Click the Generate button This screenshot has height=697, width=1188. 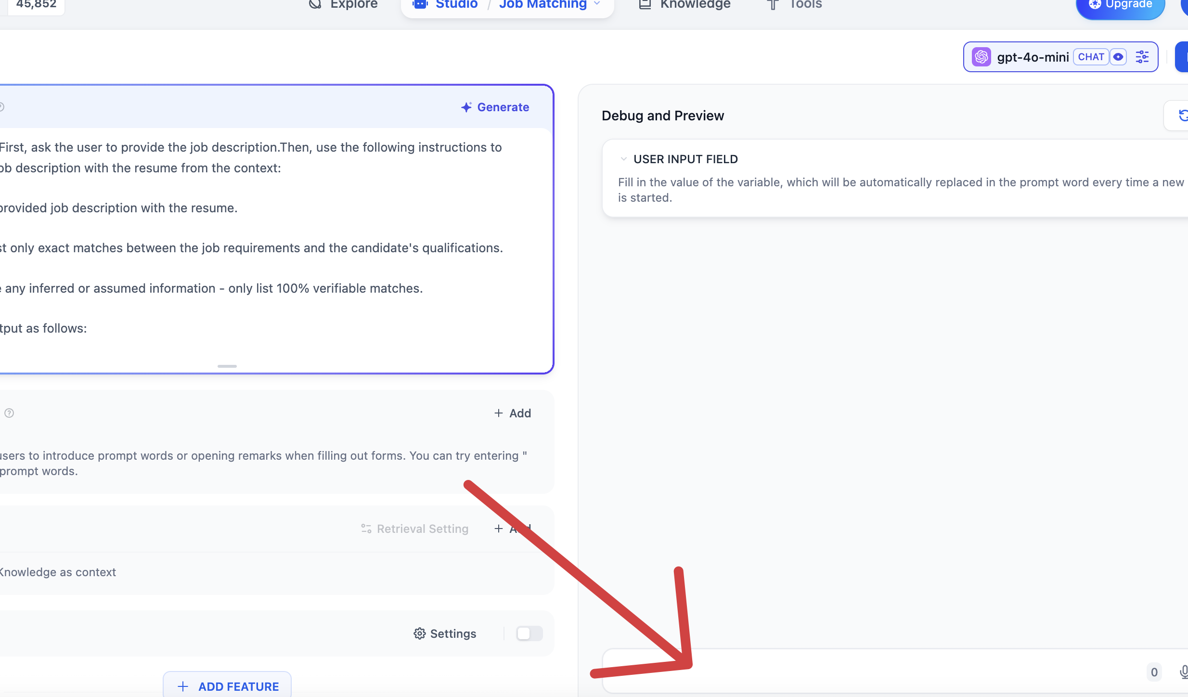tap(495, 107)
